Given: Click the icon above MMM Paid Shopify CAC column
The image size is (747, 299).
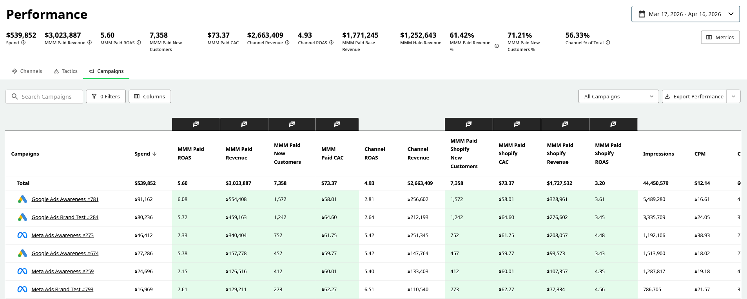Looking at the screenshot, I should 517,124.
